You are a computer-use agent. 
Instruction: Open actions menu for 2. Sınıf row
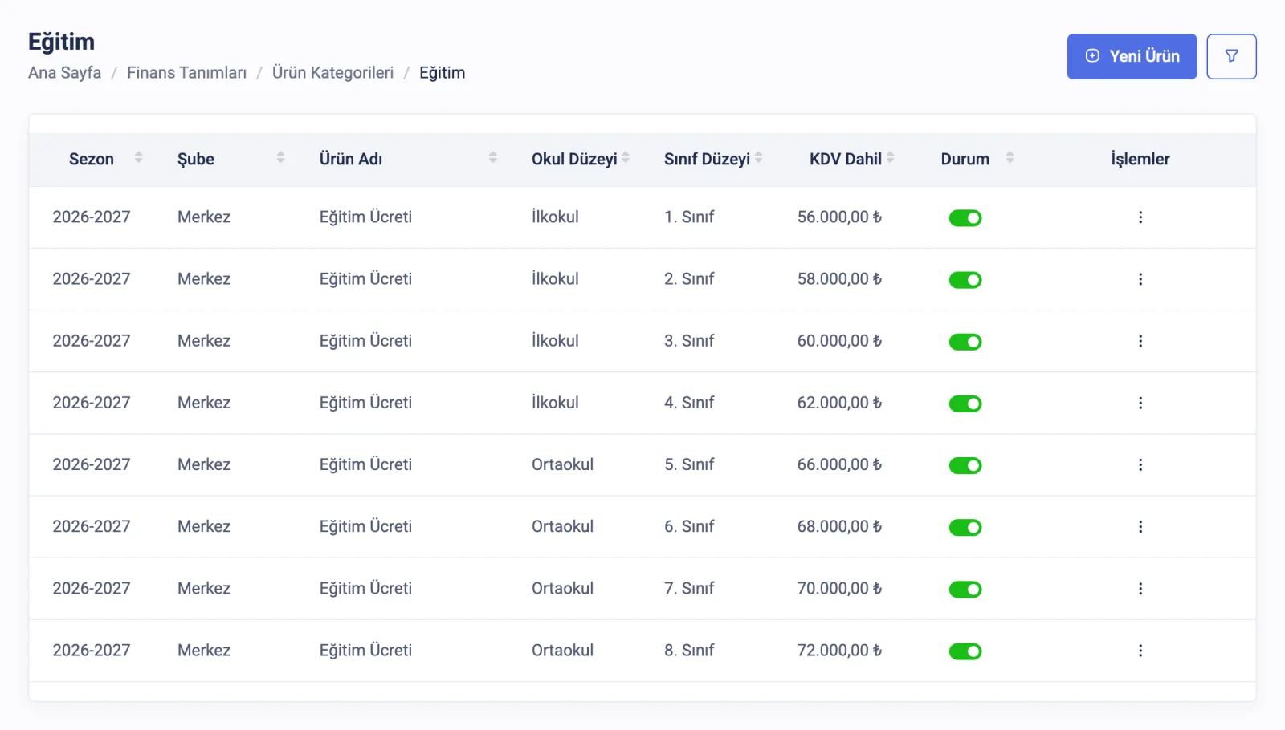tap(1140, 279)
